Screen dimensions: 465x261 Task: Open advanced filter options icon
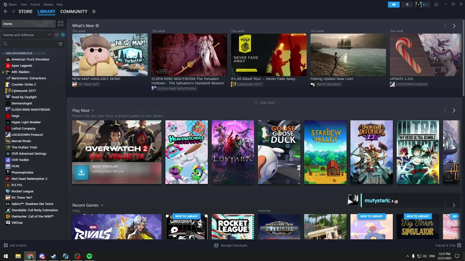(x=61, y=44)
